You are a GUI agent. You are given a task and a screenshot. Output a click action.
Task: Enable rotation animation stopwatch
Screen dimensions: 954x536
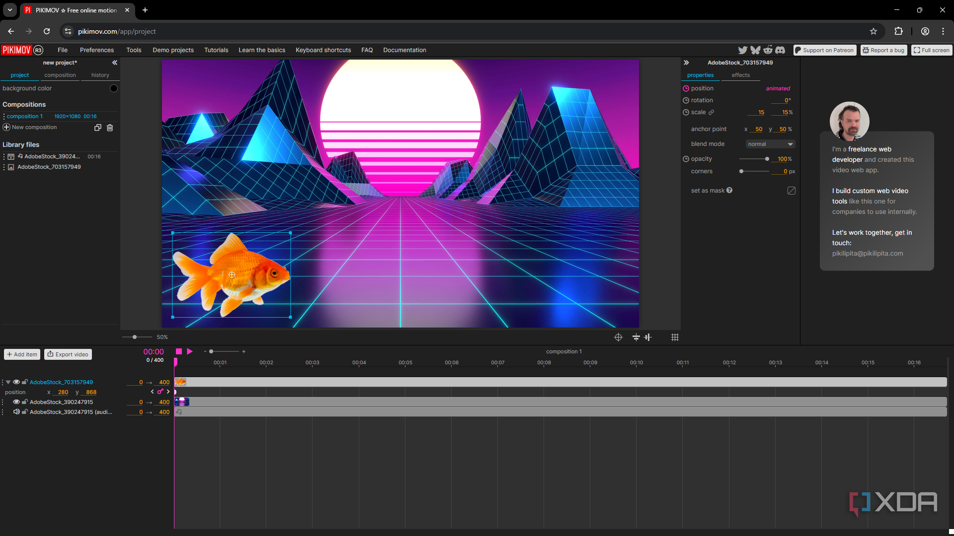tap(686, 100)
